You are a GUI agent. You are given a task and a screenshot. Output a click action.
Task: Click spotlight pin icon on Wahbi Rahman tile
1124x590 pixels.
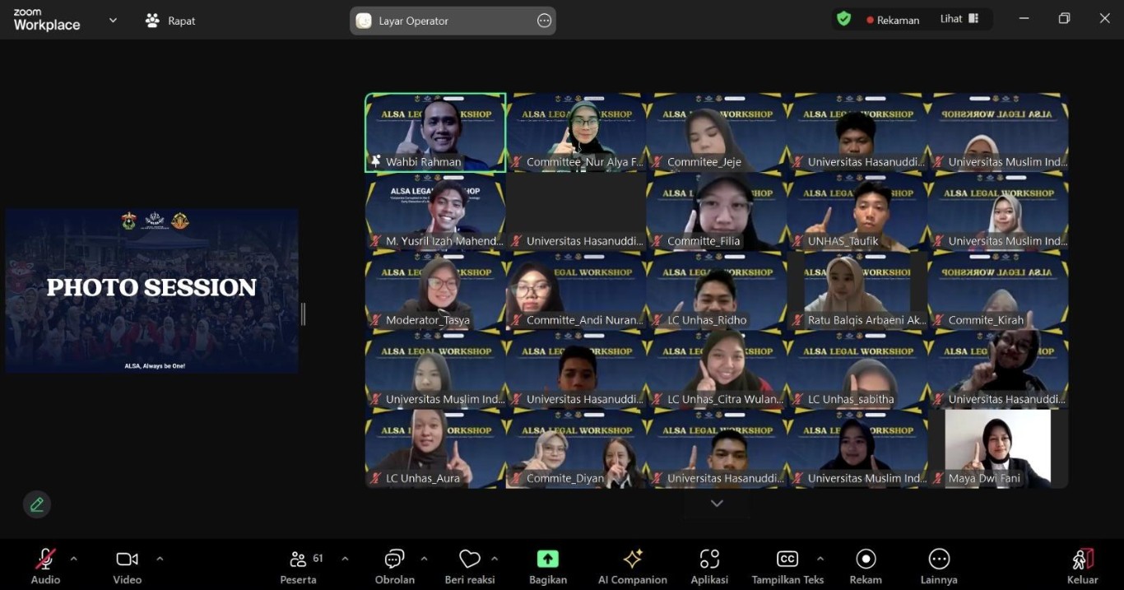pyautogui.click(x=376, y=162)
